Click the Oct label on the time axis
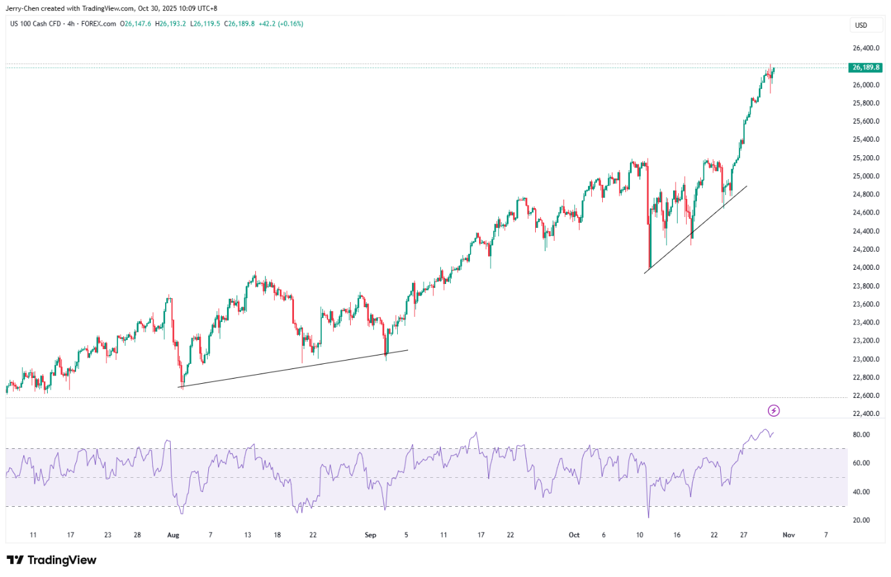891x577 pixels. 574,535
